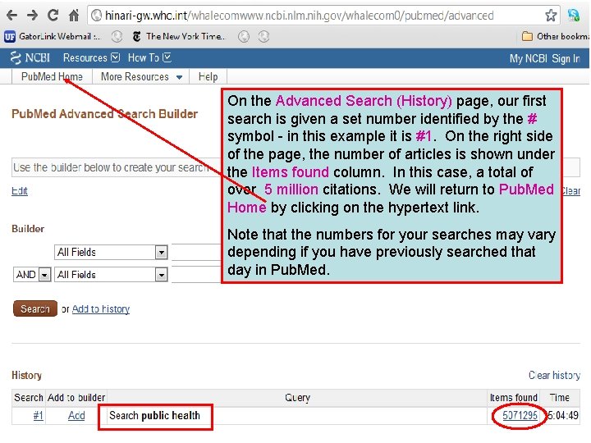Open the How To dropdown menu
The image size is (591, 443).
pos(149,57)
